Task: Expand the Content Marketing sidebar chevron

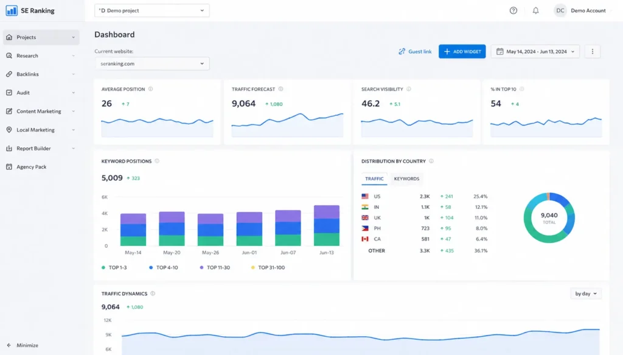Action: pos(74,111)
